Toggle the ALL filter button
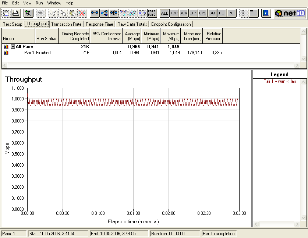Screen dimensions: 308x238 [x=164, y=13]
